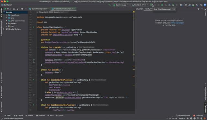Open the Device File Explorer side tab

pos(205,92)
